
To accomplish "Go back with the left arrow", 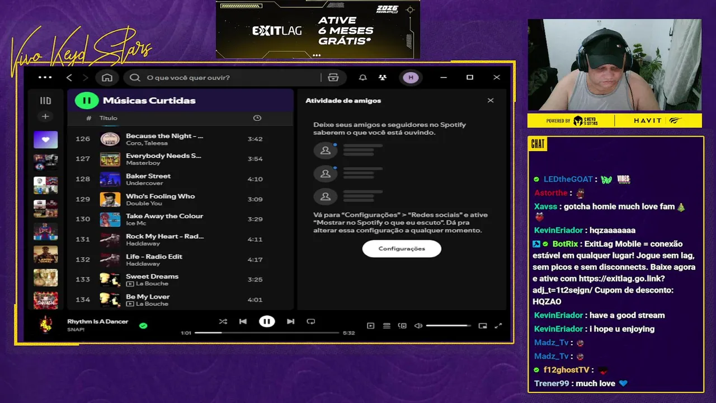I will point(69,77).
